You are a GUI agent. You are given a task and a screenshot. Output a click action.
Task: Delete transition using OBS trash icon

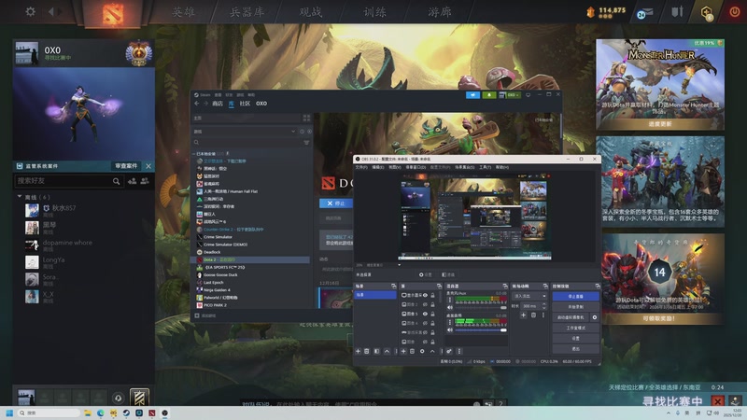pyautogui.click(x=533, y=315)
